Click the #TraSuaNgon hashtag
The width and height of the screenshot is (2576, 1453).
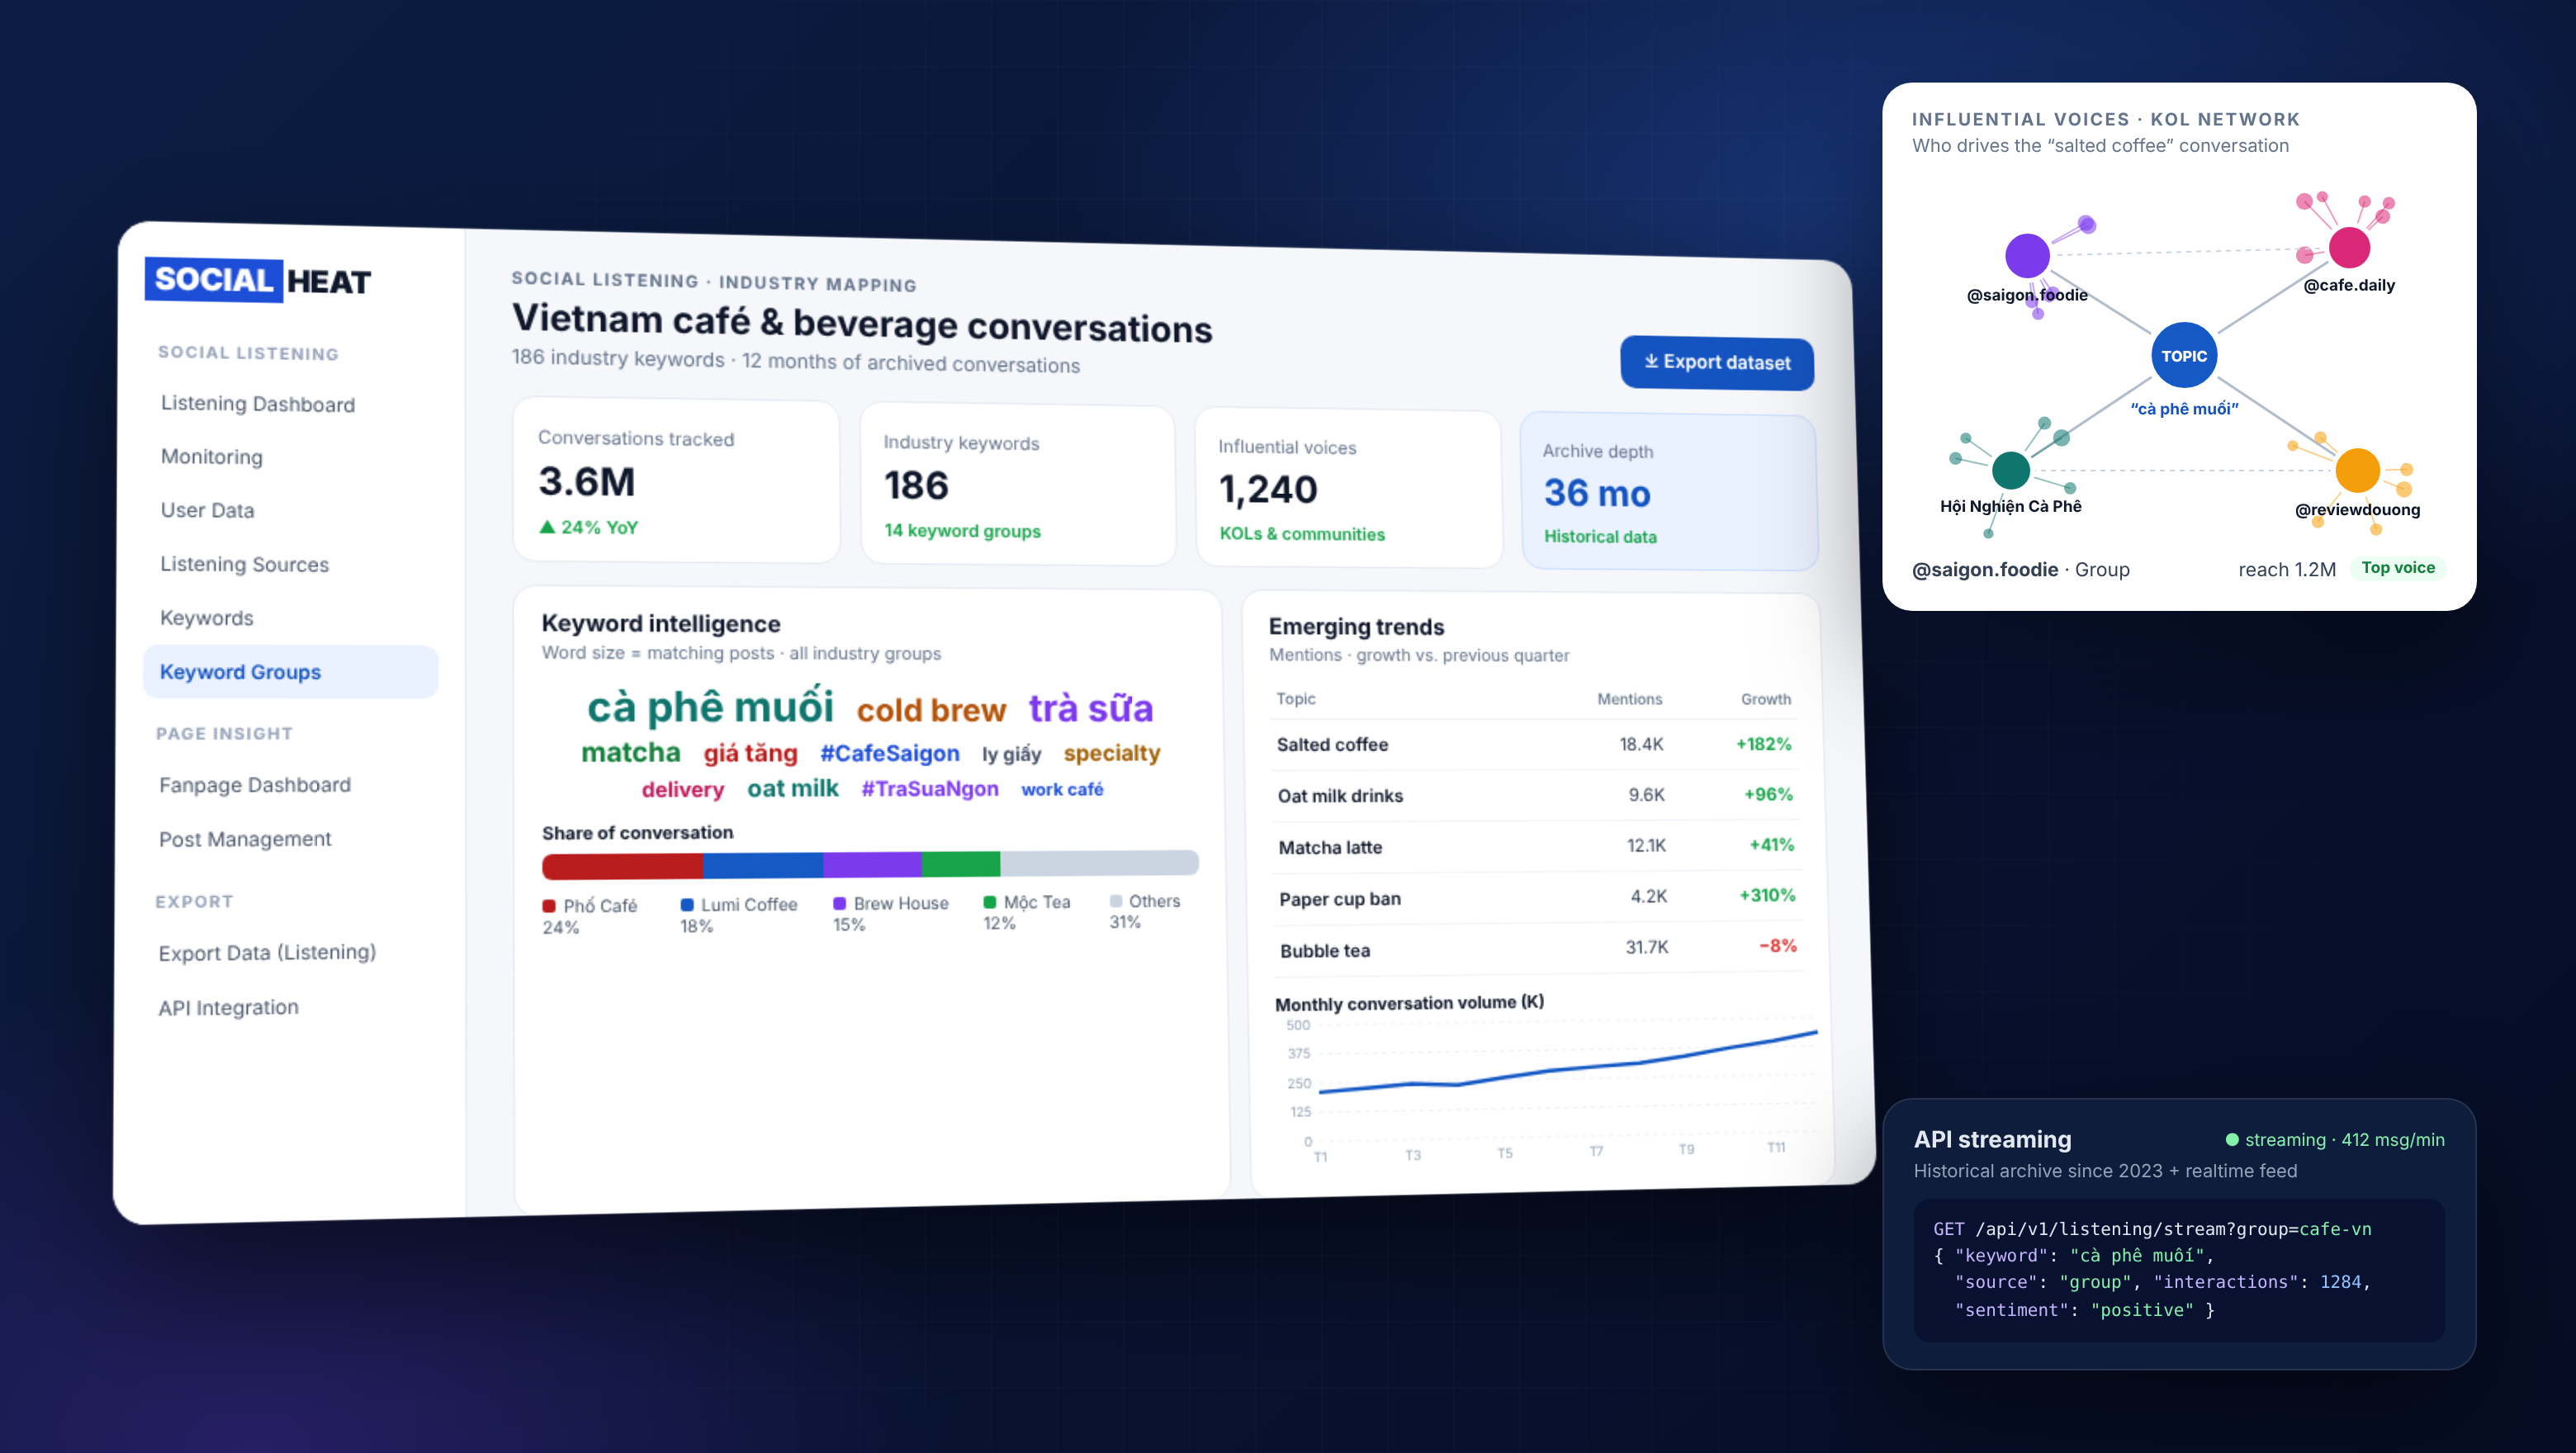tap(930, 789)
